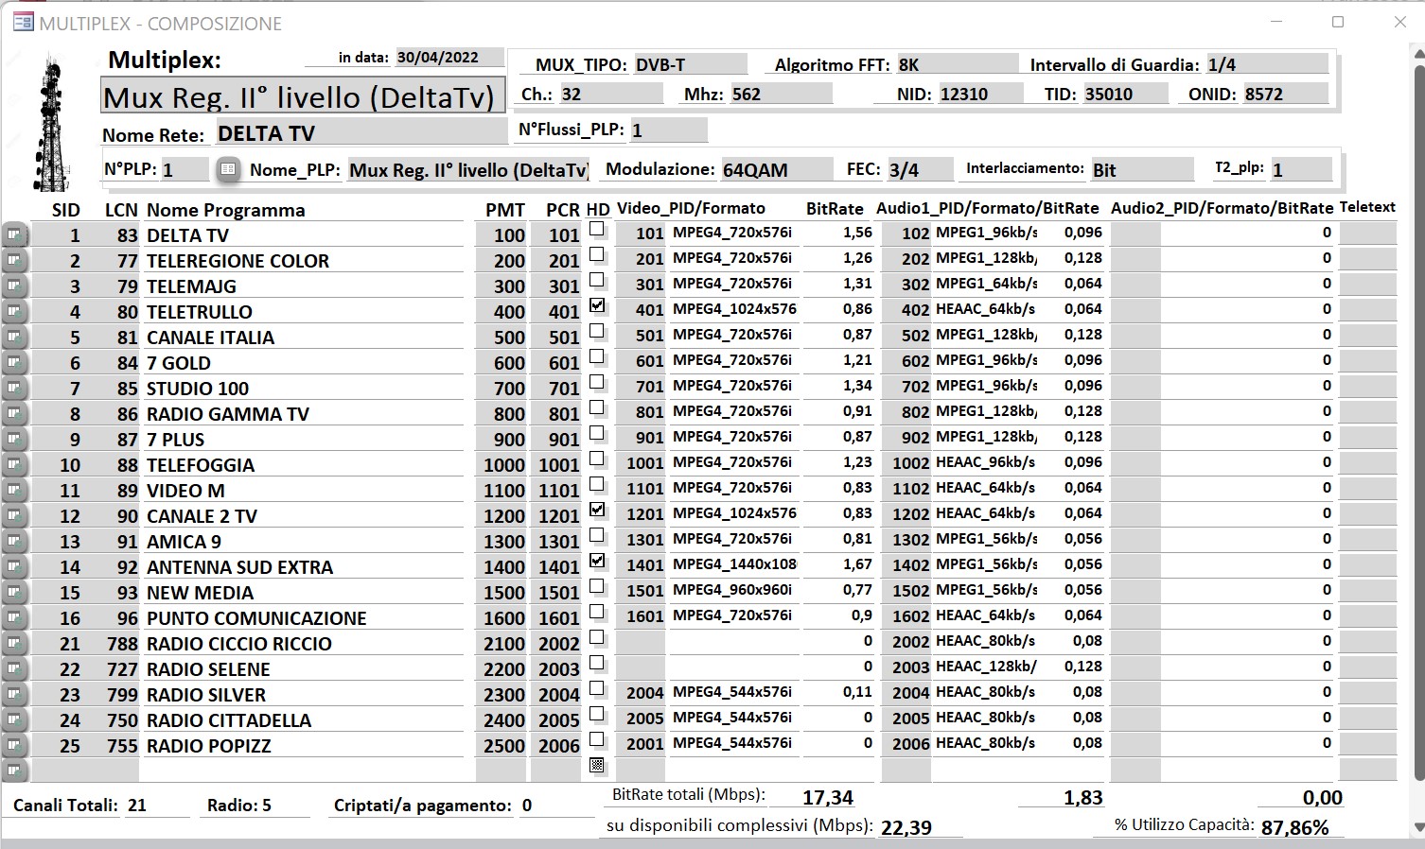Screen dimensions: 1425x849
Task: Open detail button for RADIO SELENE row
Action: pos(15,669)
